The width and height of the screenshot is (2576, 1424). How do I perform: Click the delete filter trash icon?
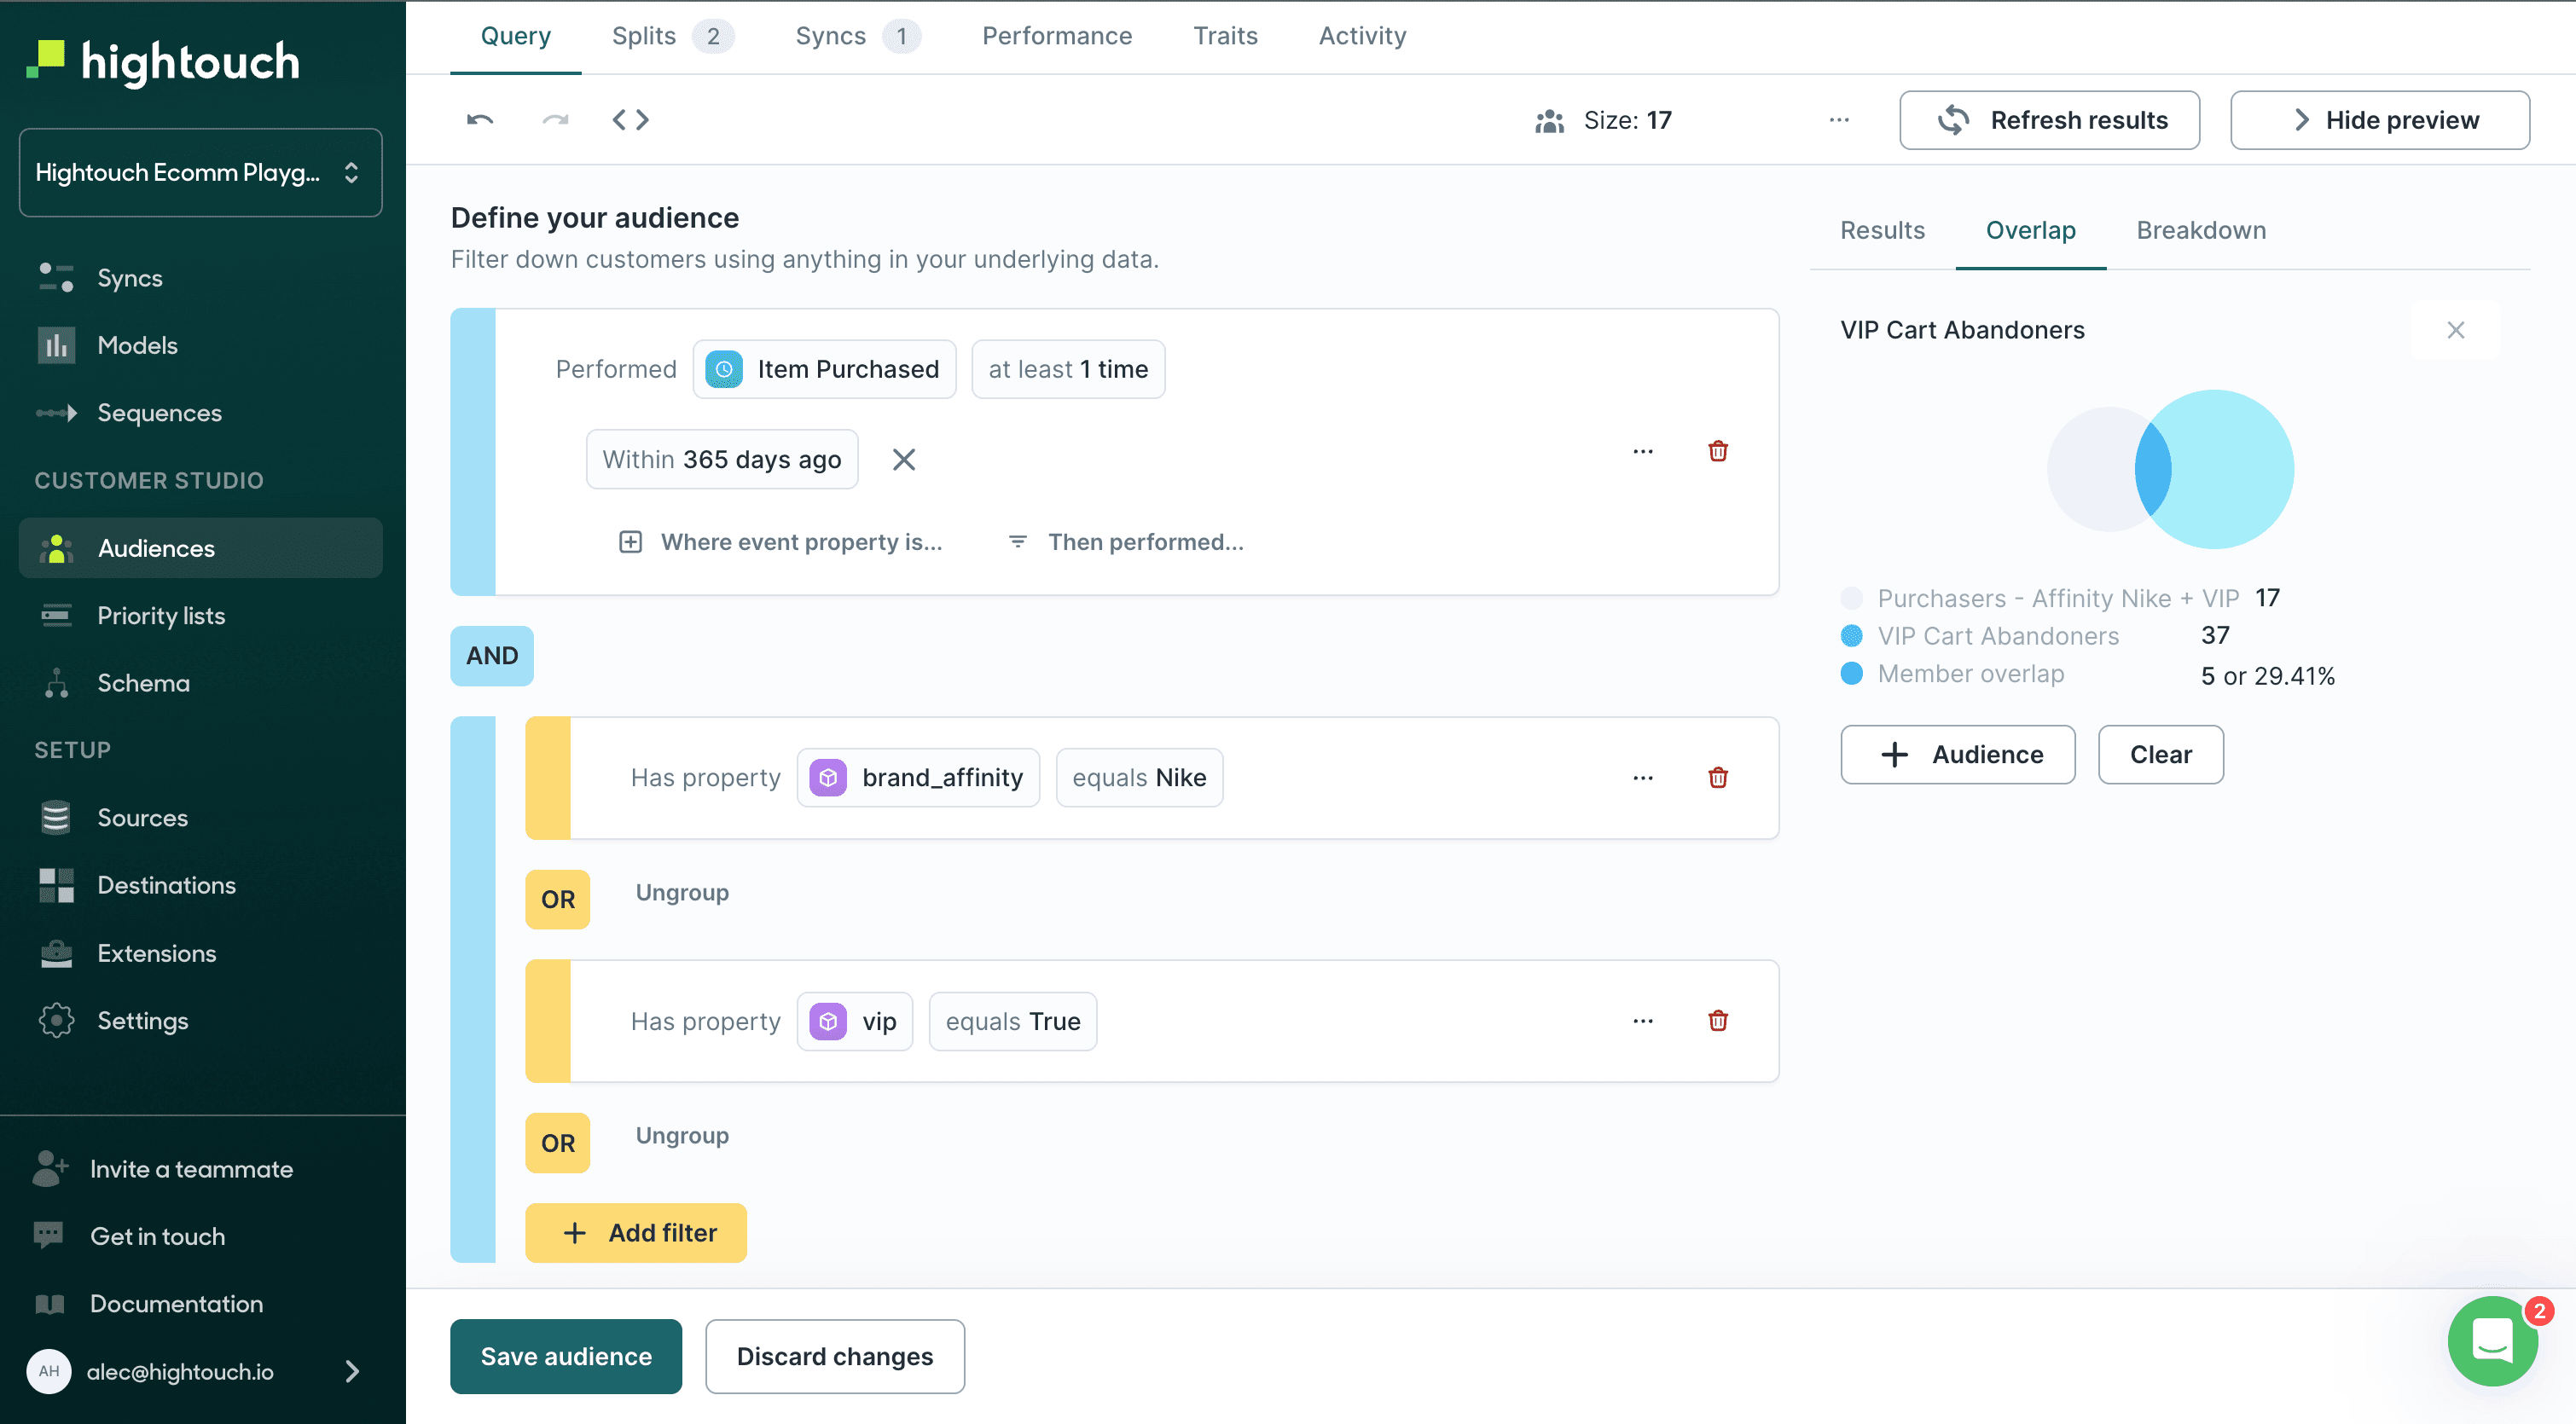click(x=1719, y=453)
